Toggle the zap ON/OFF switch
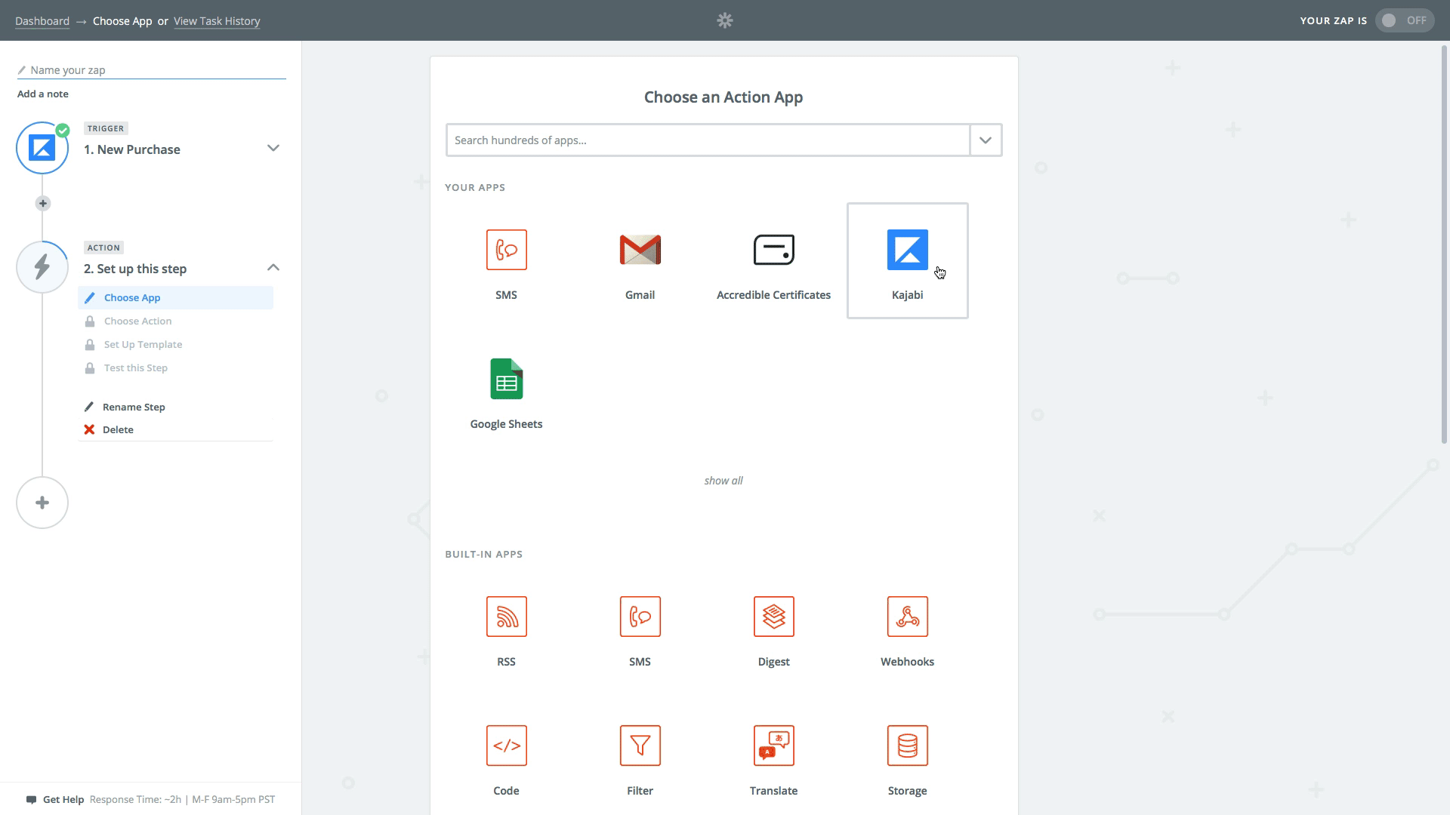Viewport: 1450px width, 815px height. pos(1404,20)
